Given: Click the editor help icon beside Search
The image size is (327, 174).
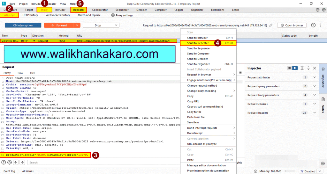Looking at the screenshot, I should point(4,162).
